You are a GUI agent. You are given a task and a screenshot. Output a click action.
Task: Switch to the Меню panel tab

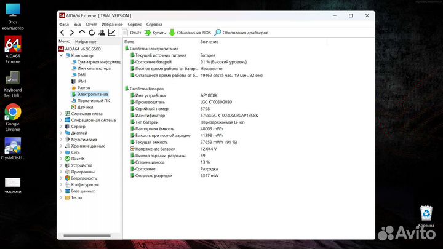(65, 41)
